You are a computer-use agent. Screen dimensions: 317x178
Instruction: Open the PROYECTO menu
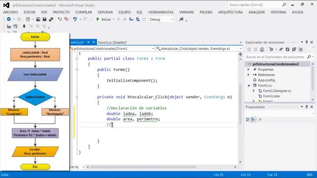[61, 12]
